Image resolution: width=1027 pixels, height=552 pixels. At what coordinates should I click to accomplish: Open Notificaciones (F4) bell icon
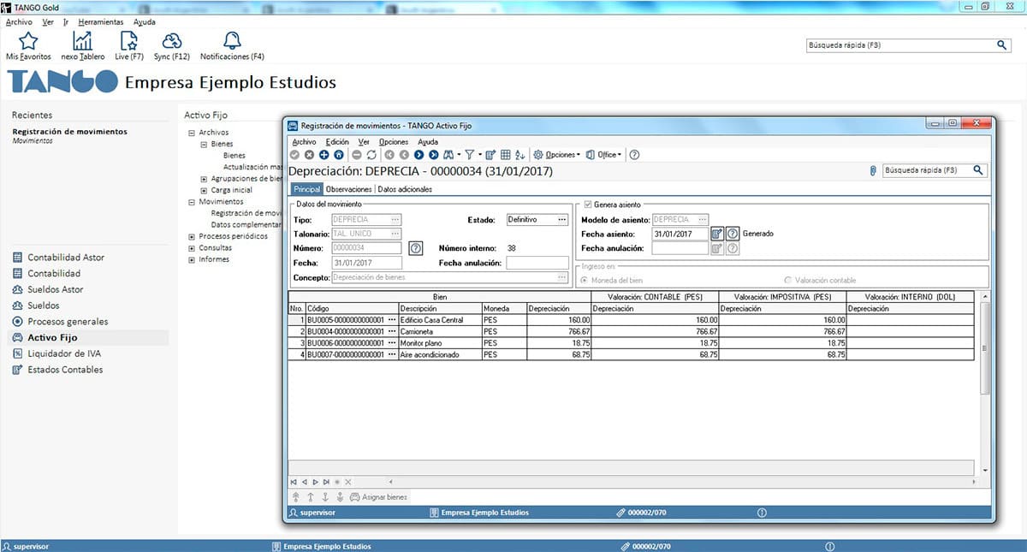coord(232,40)
